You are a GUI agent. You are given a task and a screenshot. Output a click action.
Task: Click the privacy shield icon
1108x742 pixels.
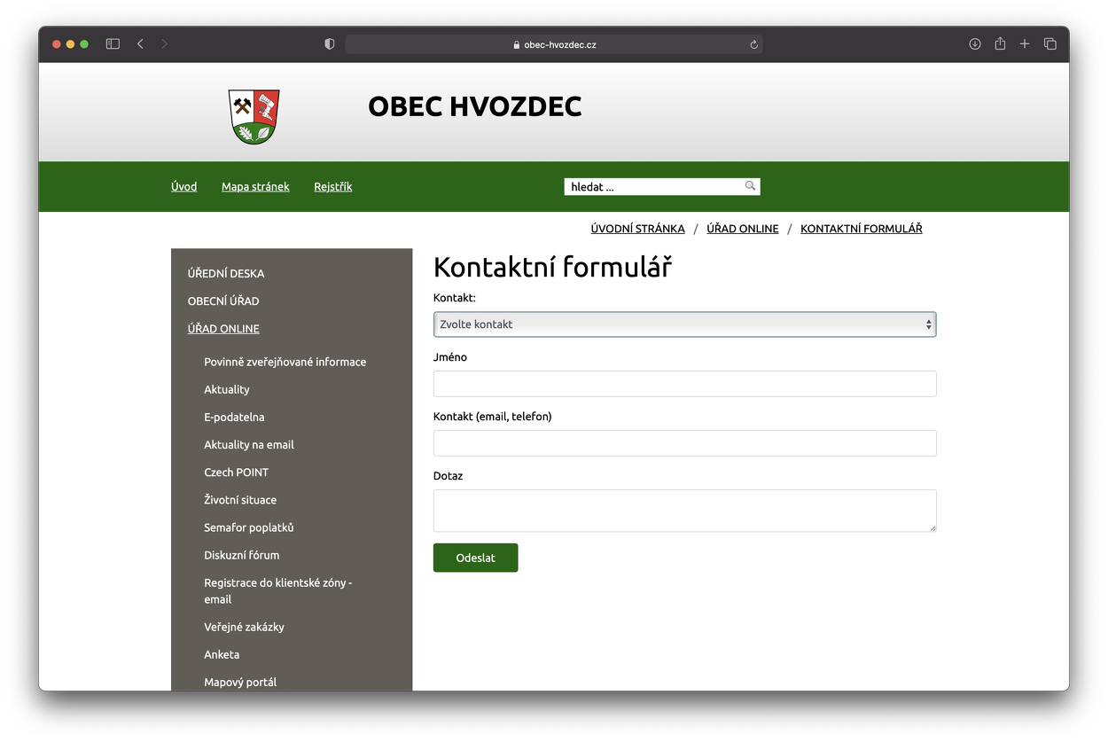(x=330, y=43)
